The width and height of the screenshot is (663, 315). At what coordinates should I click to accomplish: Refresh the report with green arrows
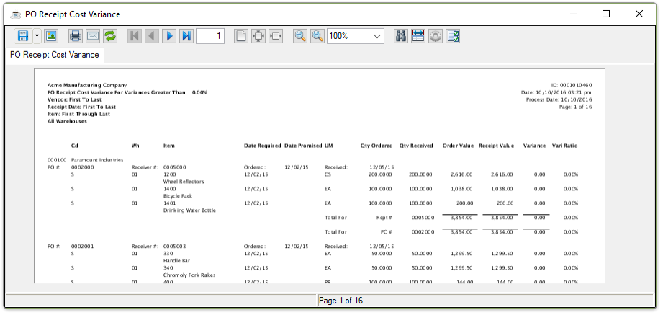coord(110,36)
